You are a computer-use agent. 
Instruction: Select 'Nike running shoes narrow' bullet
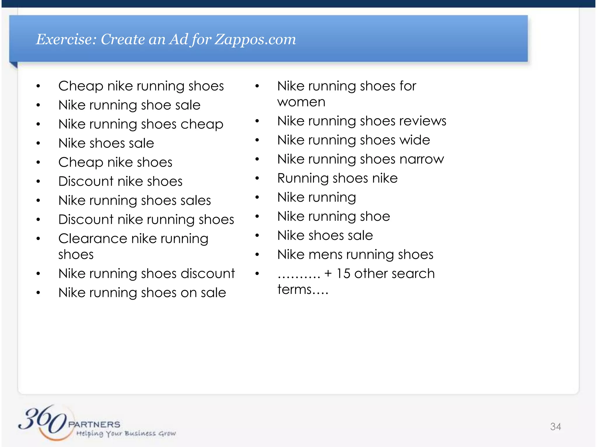[361, 159]
